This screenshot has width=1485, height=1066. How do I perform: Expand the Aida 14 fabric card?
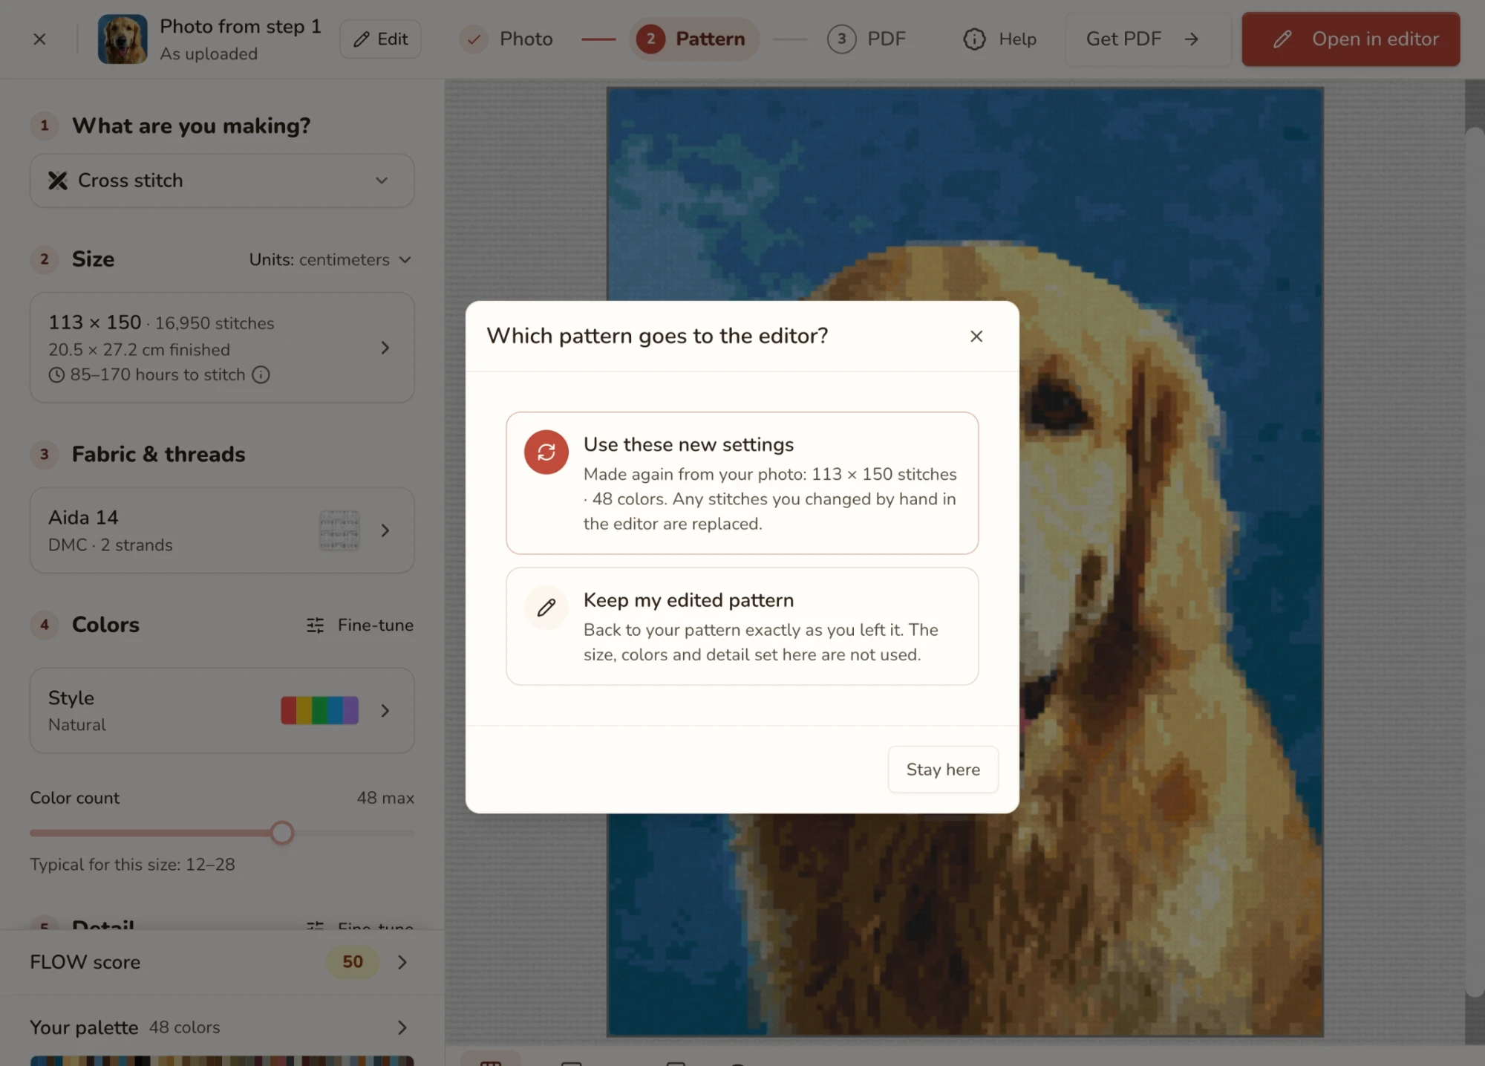pos(222,530)
